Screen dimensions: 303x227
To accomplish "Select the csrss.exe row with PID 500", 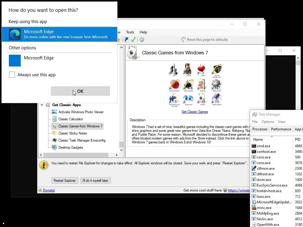I will [x=277, y=157].
